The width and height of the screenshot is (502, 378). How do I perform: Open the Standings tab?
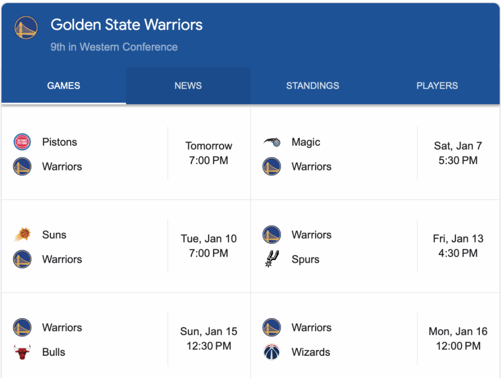[312, 86]
